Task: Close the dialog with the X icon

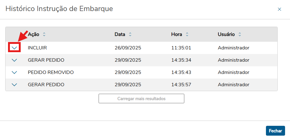Action: [x=280, y=9]
